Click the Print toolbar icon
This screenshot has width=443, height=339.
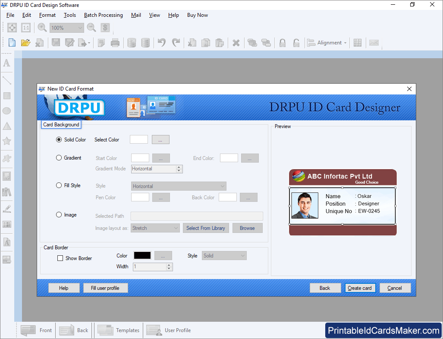point(115,43)
